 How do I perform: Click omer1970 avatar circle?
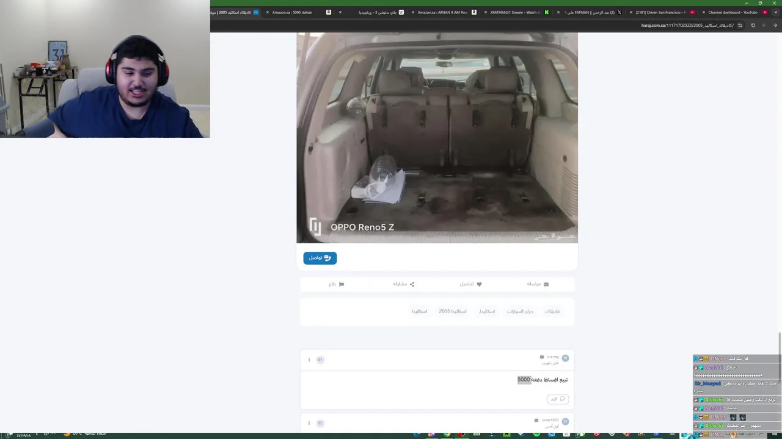click(x=565, y=421)
